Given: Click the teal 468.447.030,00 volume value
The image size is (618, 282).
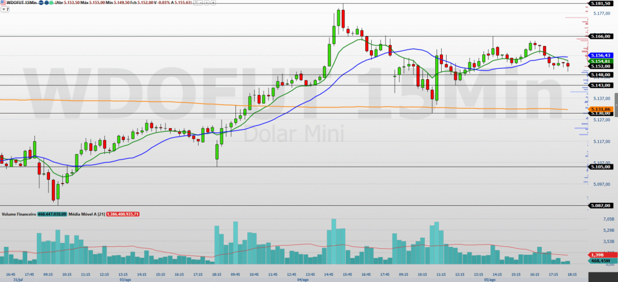Looking at the screenshot, I should [x=52, y=214].
